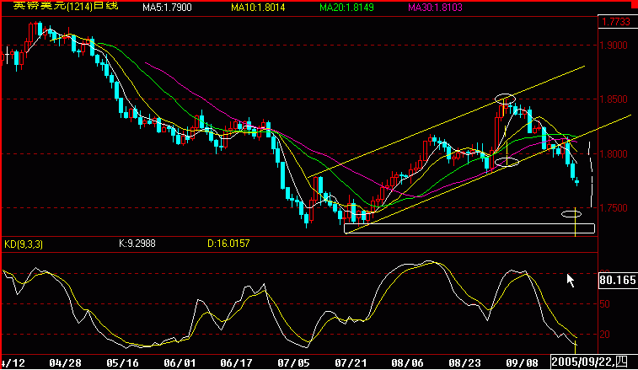Viewport: 638px width, 370px height.
Task: Click the 1.9000 price axis label
Action: [x=614, y=46]
